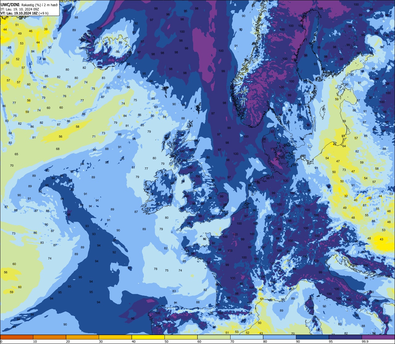Click the legend tick label 70
Viewport: 395px width, 344px height.
[x=232, y=342]
